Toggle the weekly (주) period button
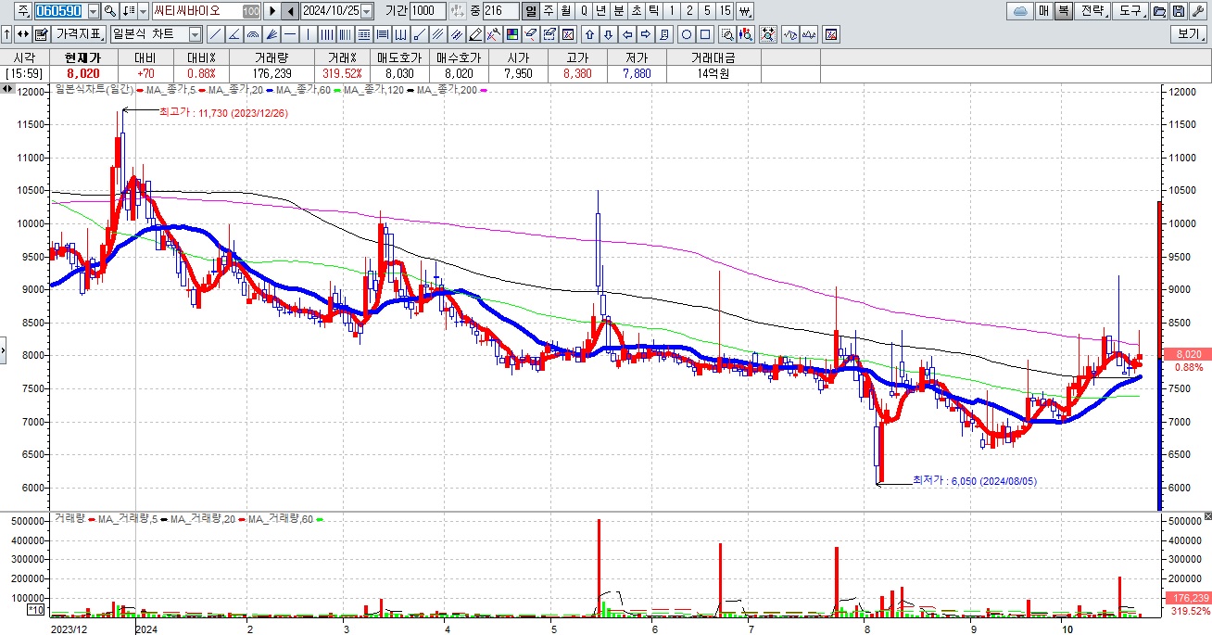1212x635 pixels. pyautogui.click(x=549, y=11)
